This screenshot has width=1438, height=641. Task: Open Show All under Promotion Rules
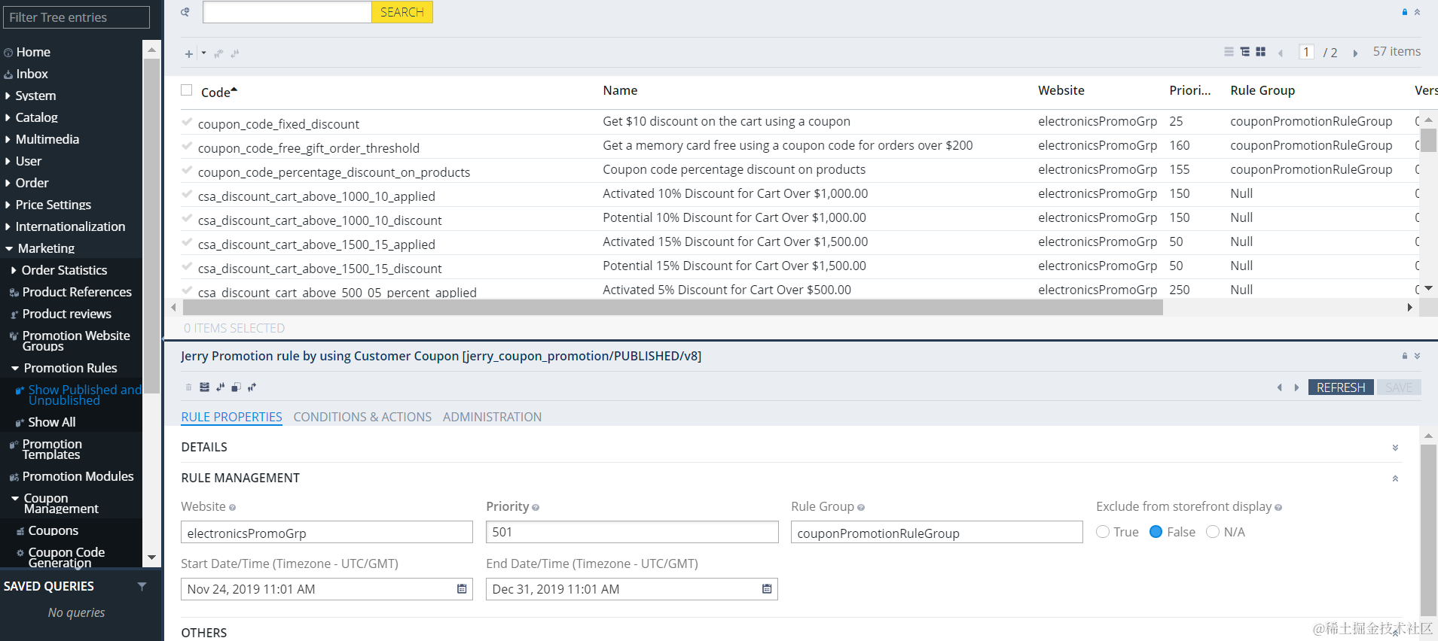pos(52,423)
